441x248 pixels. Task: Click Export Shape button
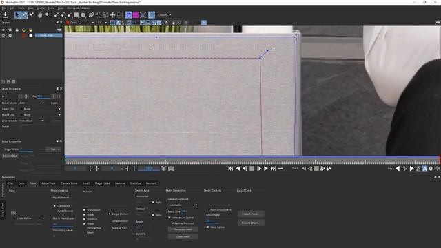coord(251,223)
